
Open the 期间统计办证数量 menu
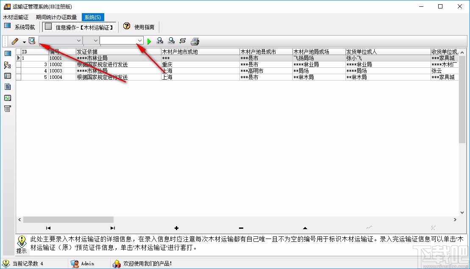pyautogui.click(x=56, y=17)
